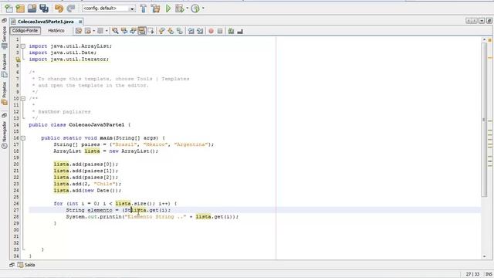494x278 pixels.
Task: Open the document list dropdown
Action: pos(482,21)
